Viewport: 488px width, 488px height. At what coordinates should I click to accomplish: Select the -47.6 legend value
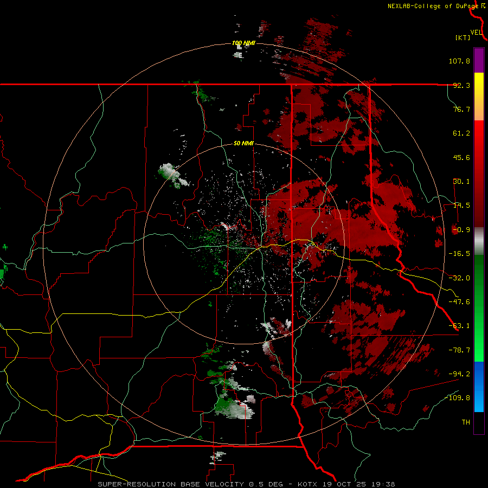[459, 302]
